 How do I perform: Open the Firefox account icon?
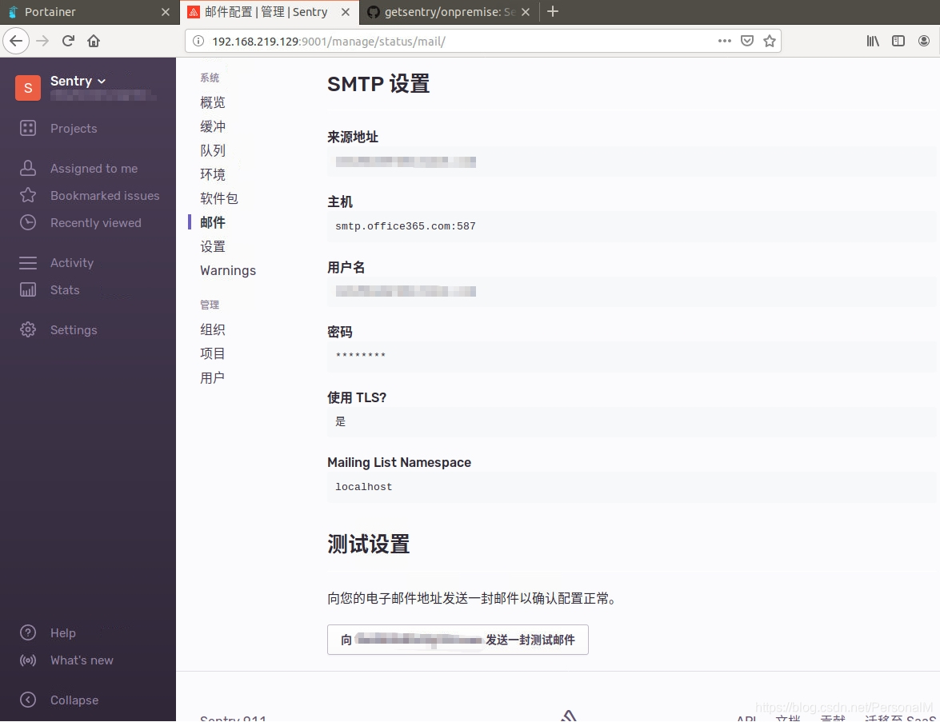click(924, 41)
